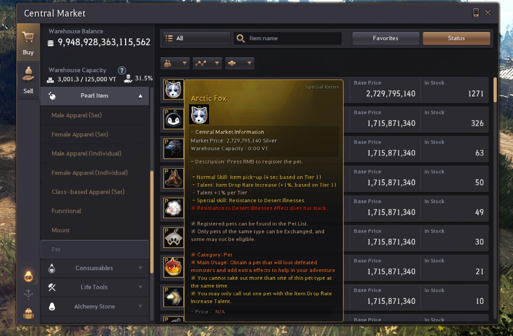Expand the Life Tools category
Viewport: 513px width, 336px height.
click(x=94, y=287)
